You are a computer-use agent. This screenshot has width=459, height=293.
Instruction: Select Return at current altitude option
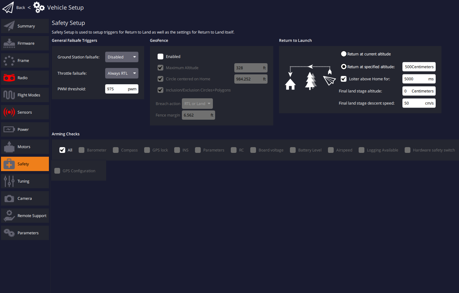[344, 54]
